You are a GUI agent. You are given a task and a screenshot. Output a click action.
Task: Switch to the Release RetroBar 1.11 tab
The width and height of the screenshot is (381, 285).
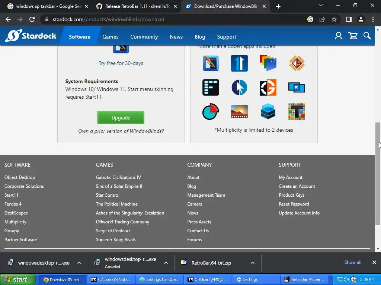[137, 6]
